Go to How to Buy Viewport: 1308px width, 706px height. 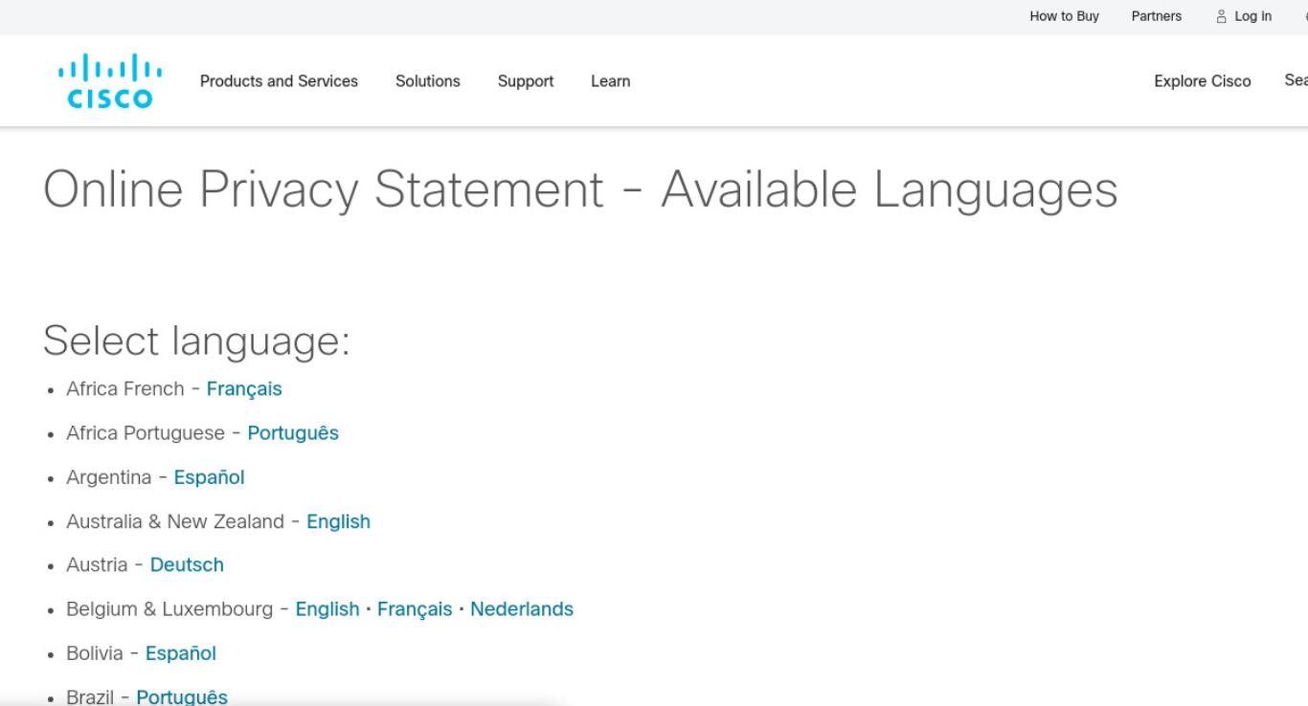[x=1065, y=16]
